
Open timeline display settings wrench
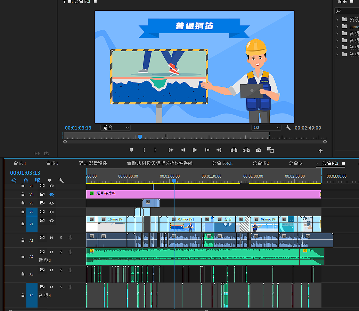(61, 180)
